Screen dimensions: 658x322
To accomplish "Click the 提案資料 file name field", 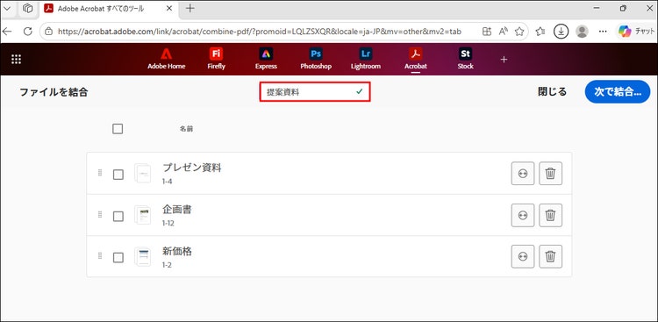I will point(315,92).
